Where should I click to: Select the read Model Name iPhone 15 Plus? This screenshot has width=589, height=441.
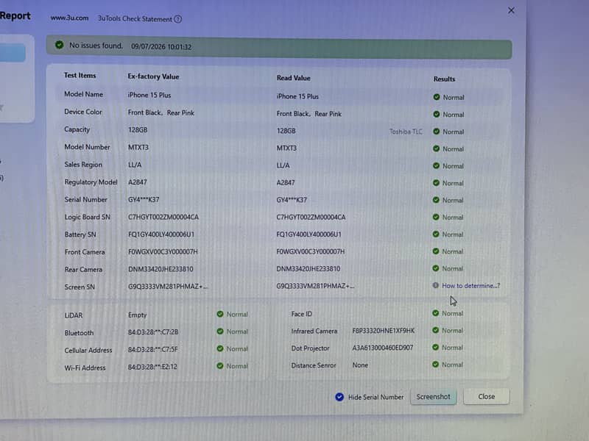[x=297, y=96]
